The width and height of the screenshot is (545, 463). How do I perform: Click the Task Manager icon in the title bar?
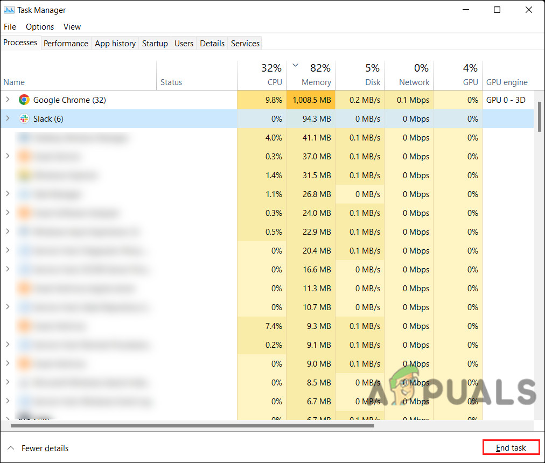8,10
